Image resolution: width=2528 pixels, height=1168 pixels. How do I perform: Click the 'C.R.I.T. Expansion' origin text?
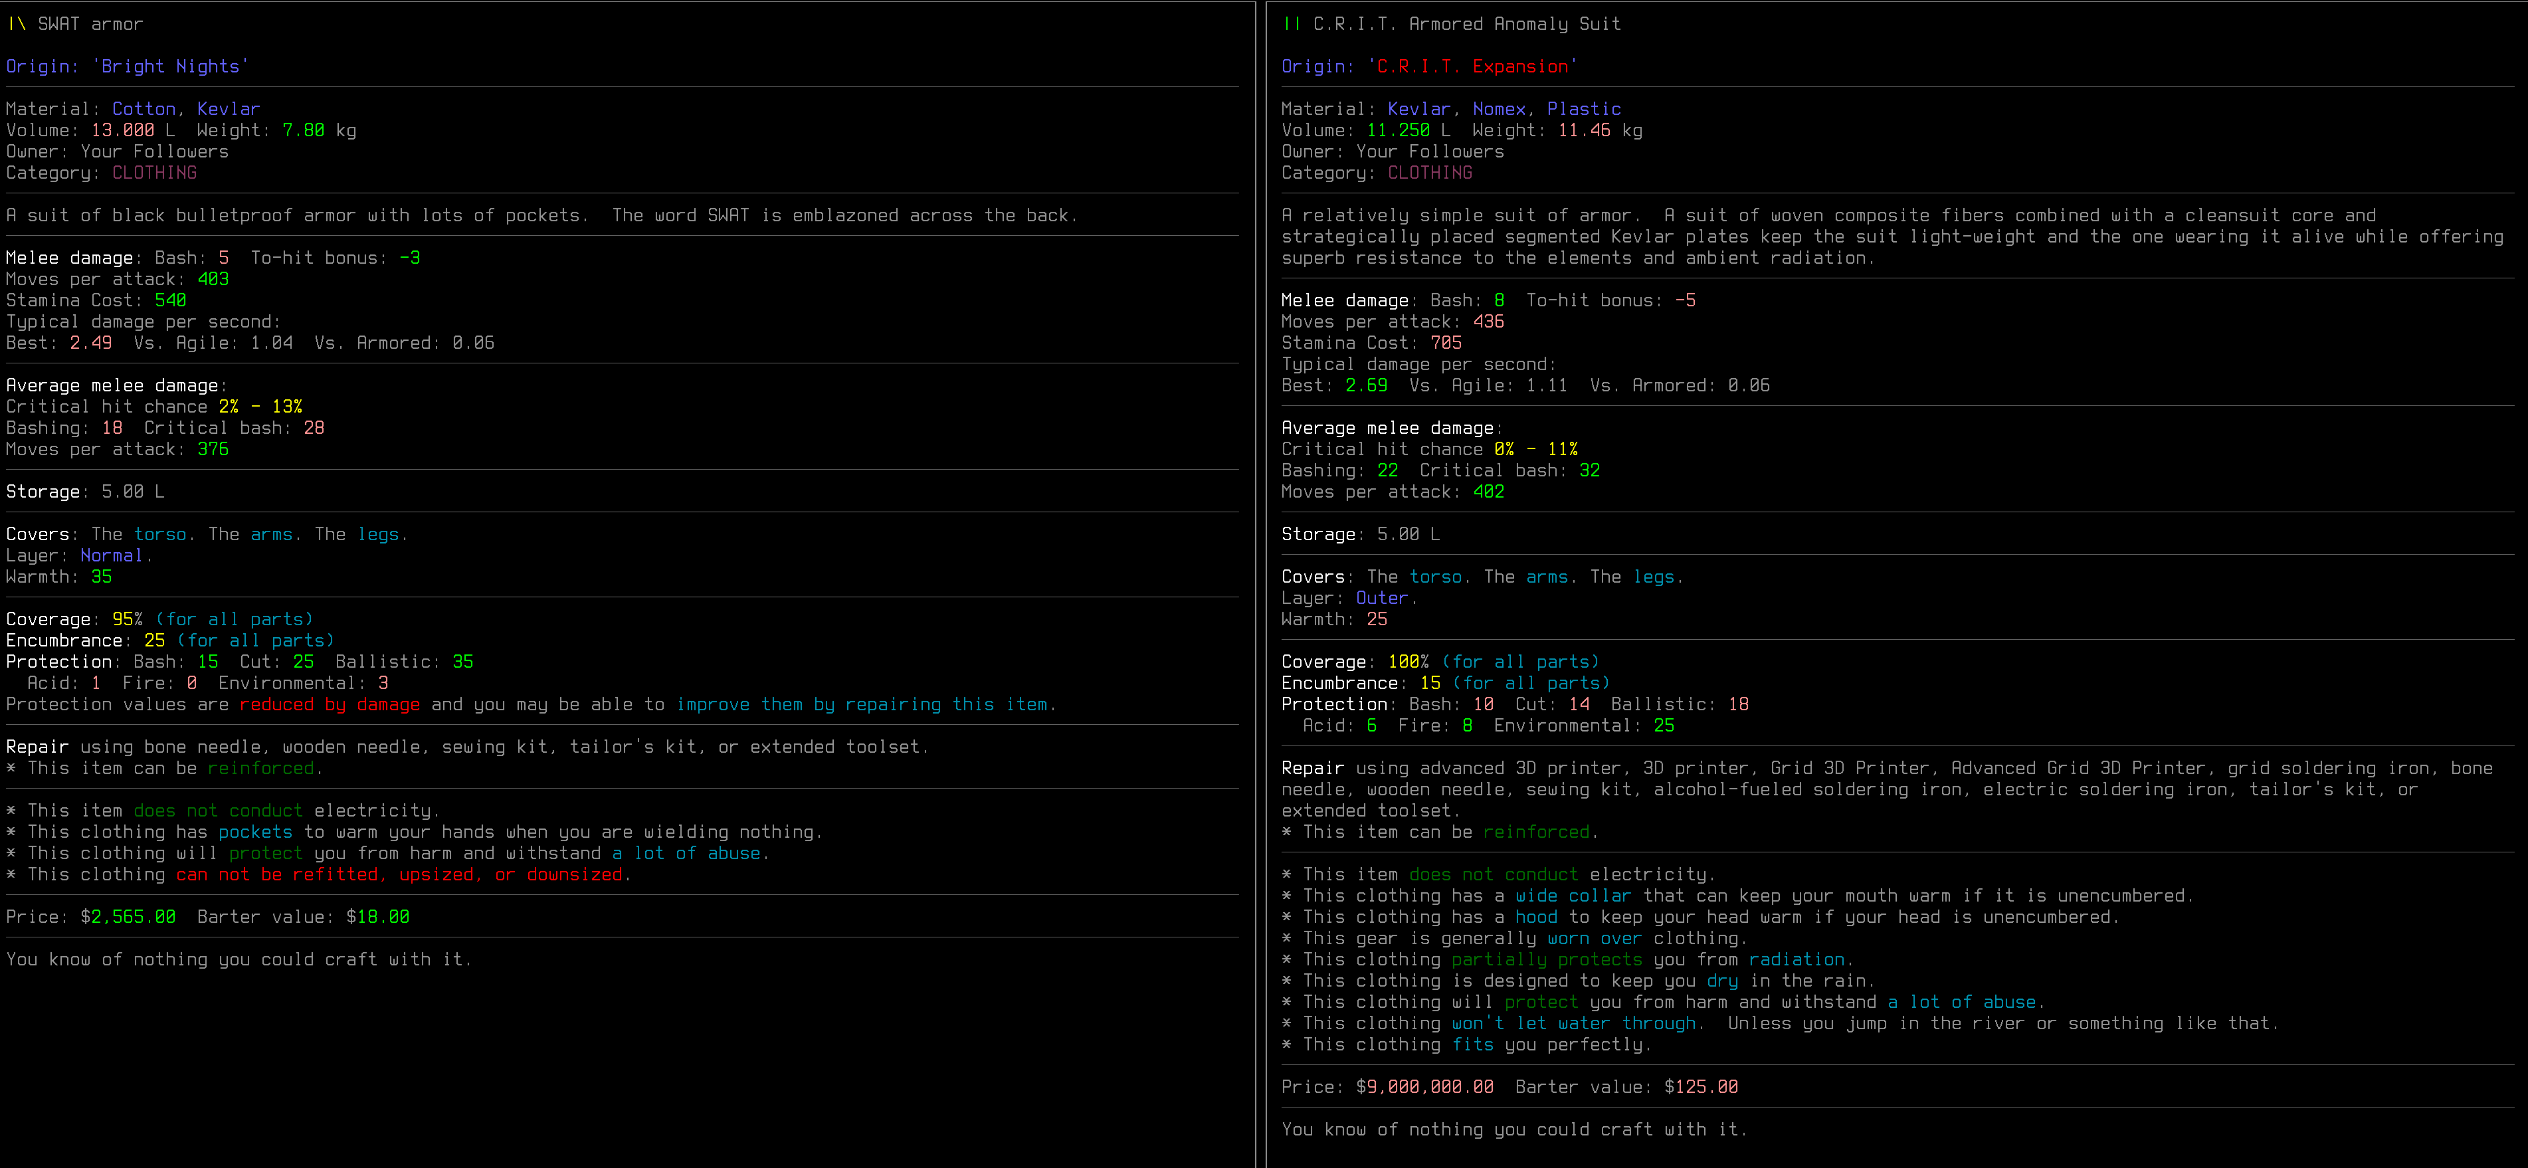click(x=1472, y=66)
